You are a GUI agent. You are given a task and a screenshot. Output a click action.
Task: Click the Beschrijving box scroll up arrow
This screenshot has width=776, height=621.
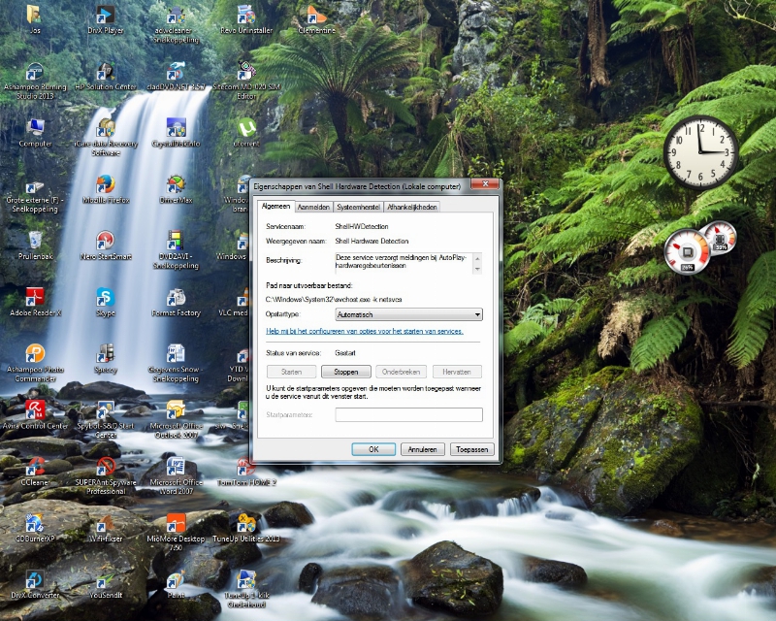click(x=477, y=258)
